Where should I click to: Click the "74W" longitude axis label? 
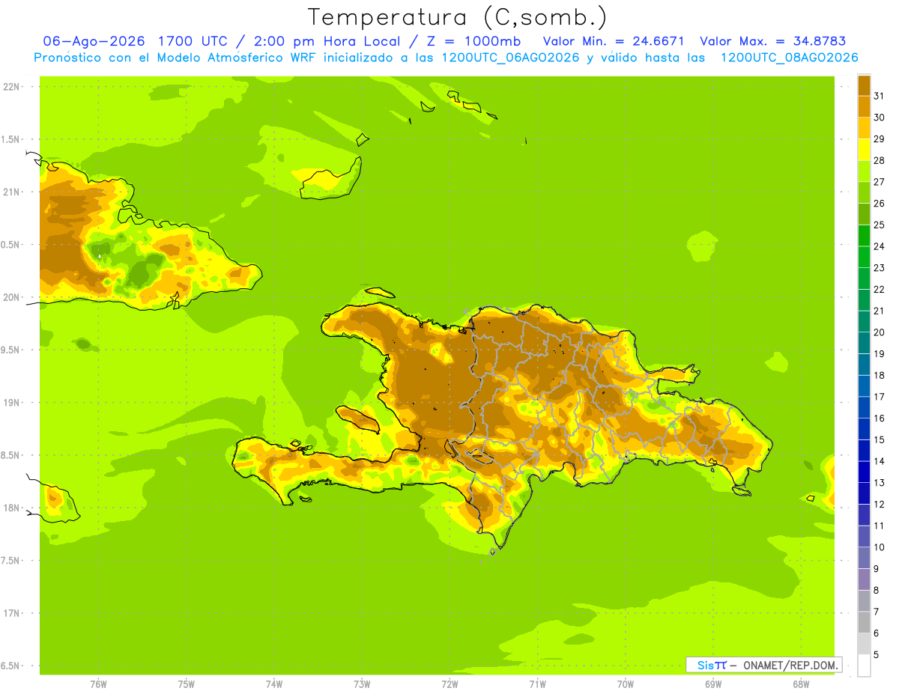274,684
